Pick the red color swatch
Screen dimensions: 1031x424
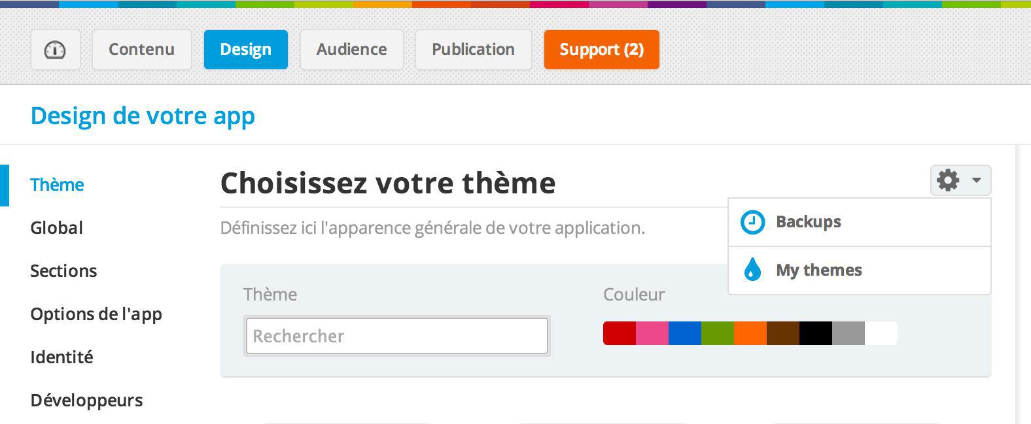[x=620, y=333]
